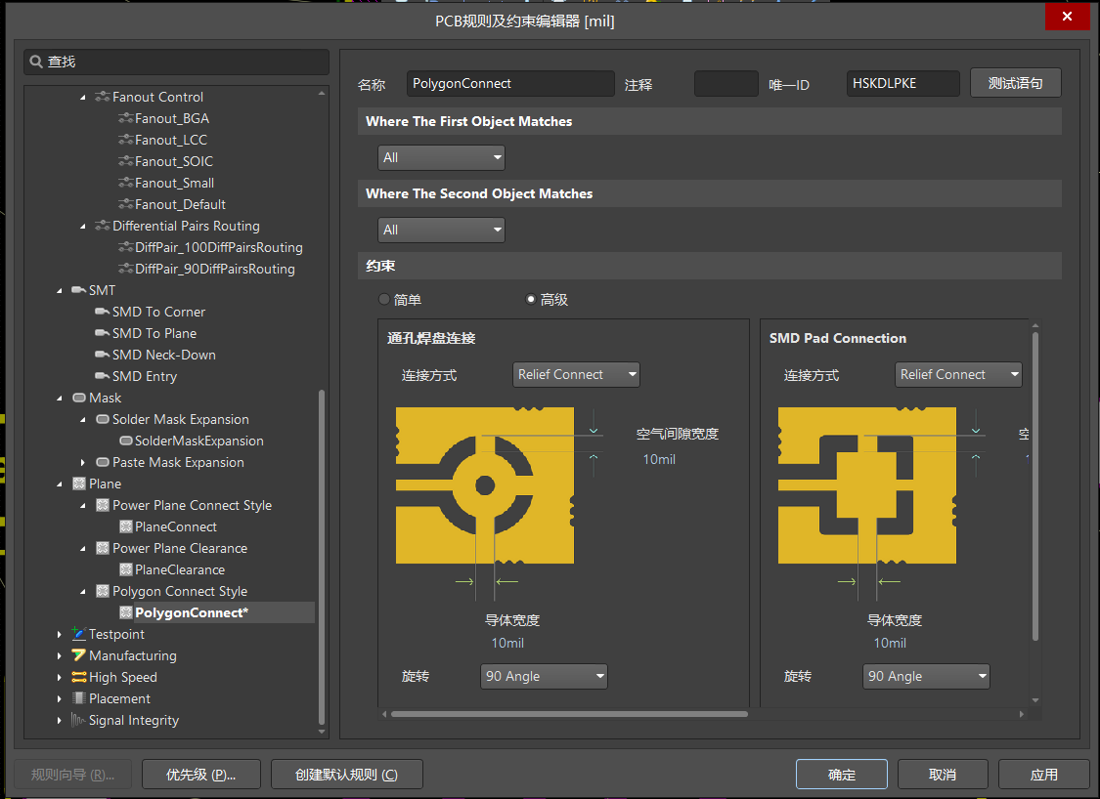1100x799 pixels.
Task: Click the 注释 comment input field
Action: tap(726, 83)
